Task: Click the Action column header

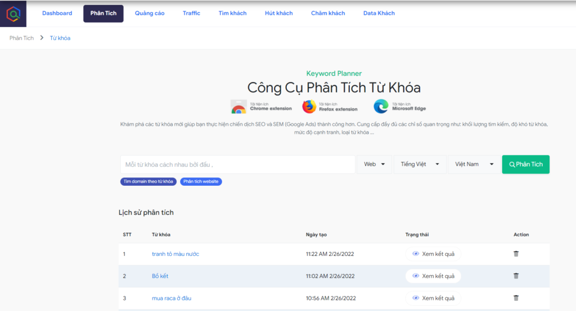Action: [x=521, y=235]
